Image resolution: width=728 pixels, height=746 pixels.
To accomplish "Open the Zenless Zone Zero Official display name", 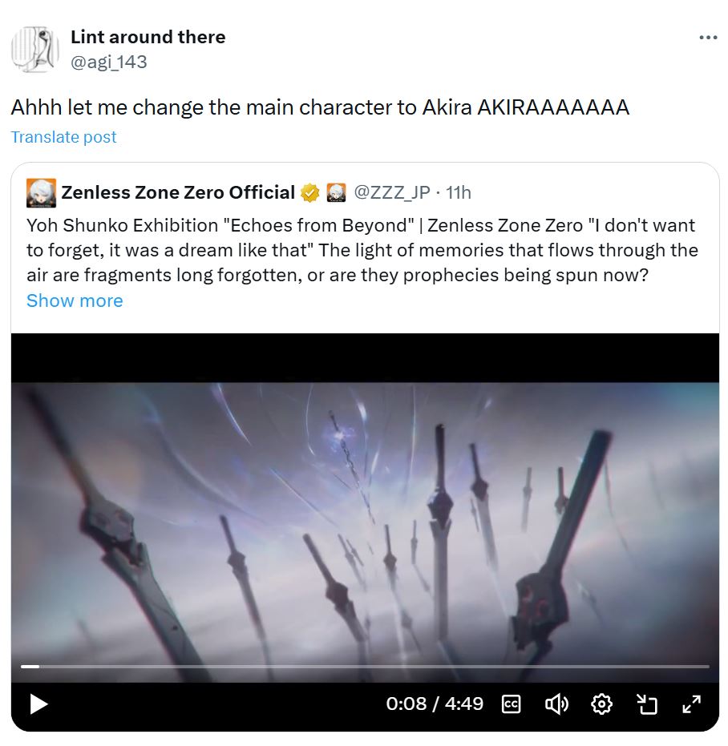I will 178,192.
